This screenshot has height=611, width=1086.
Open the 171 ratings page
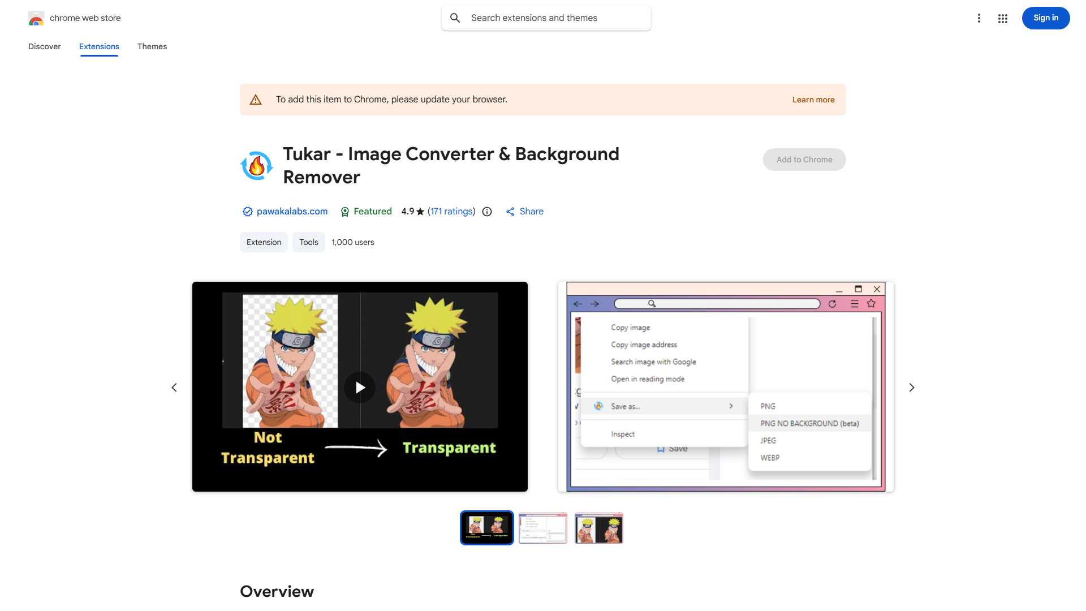[451, 211]
